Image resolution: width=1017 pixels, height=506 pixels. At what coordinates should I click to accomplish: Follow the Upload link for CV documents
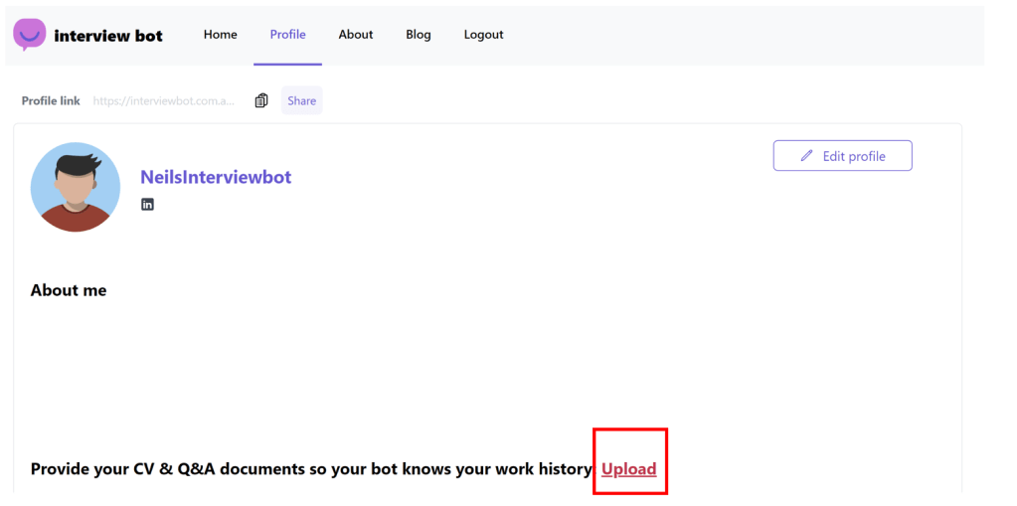pyautogui.click(x=628, y=469)
